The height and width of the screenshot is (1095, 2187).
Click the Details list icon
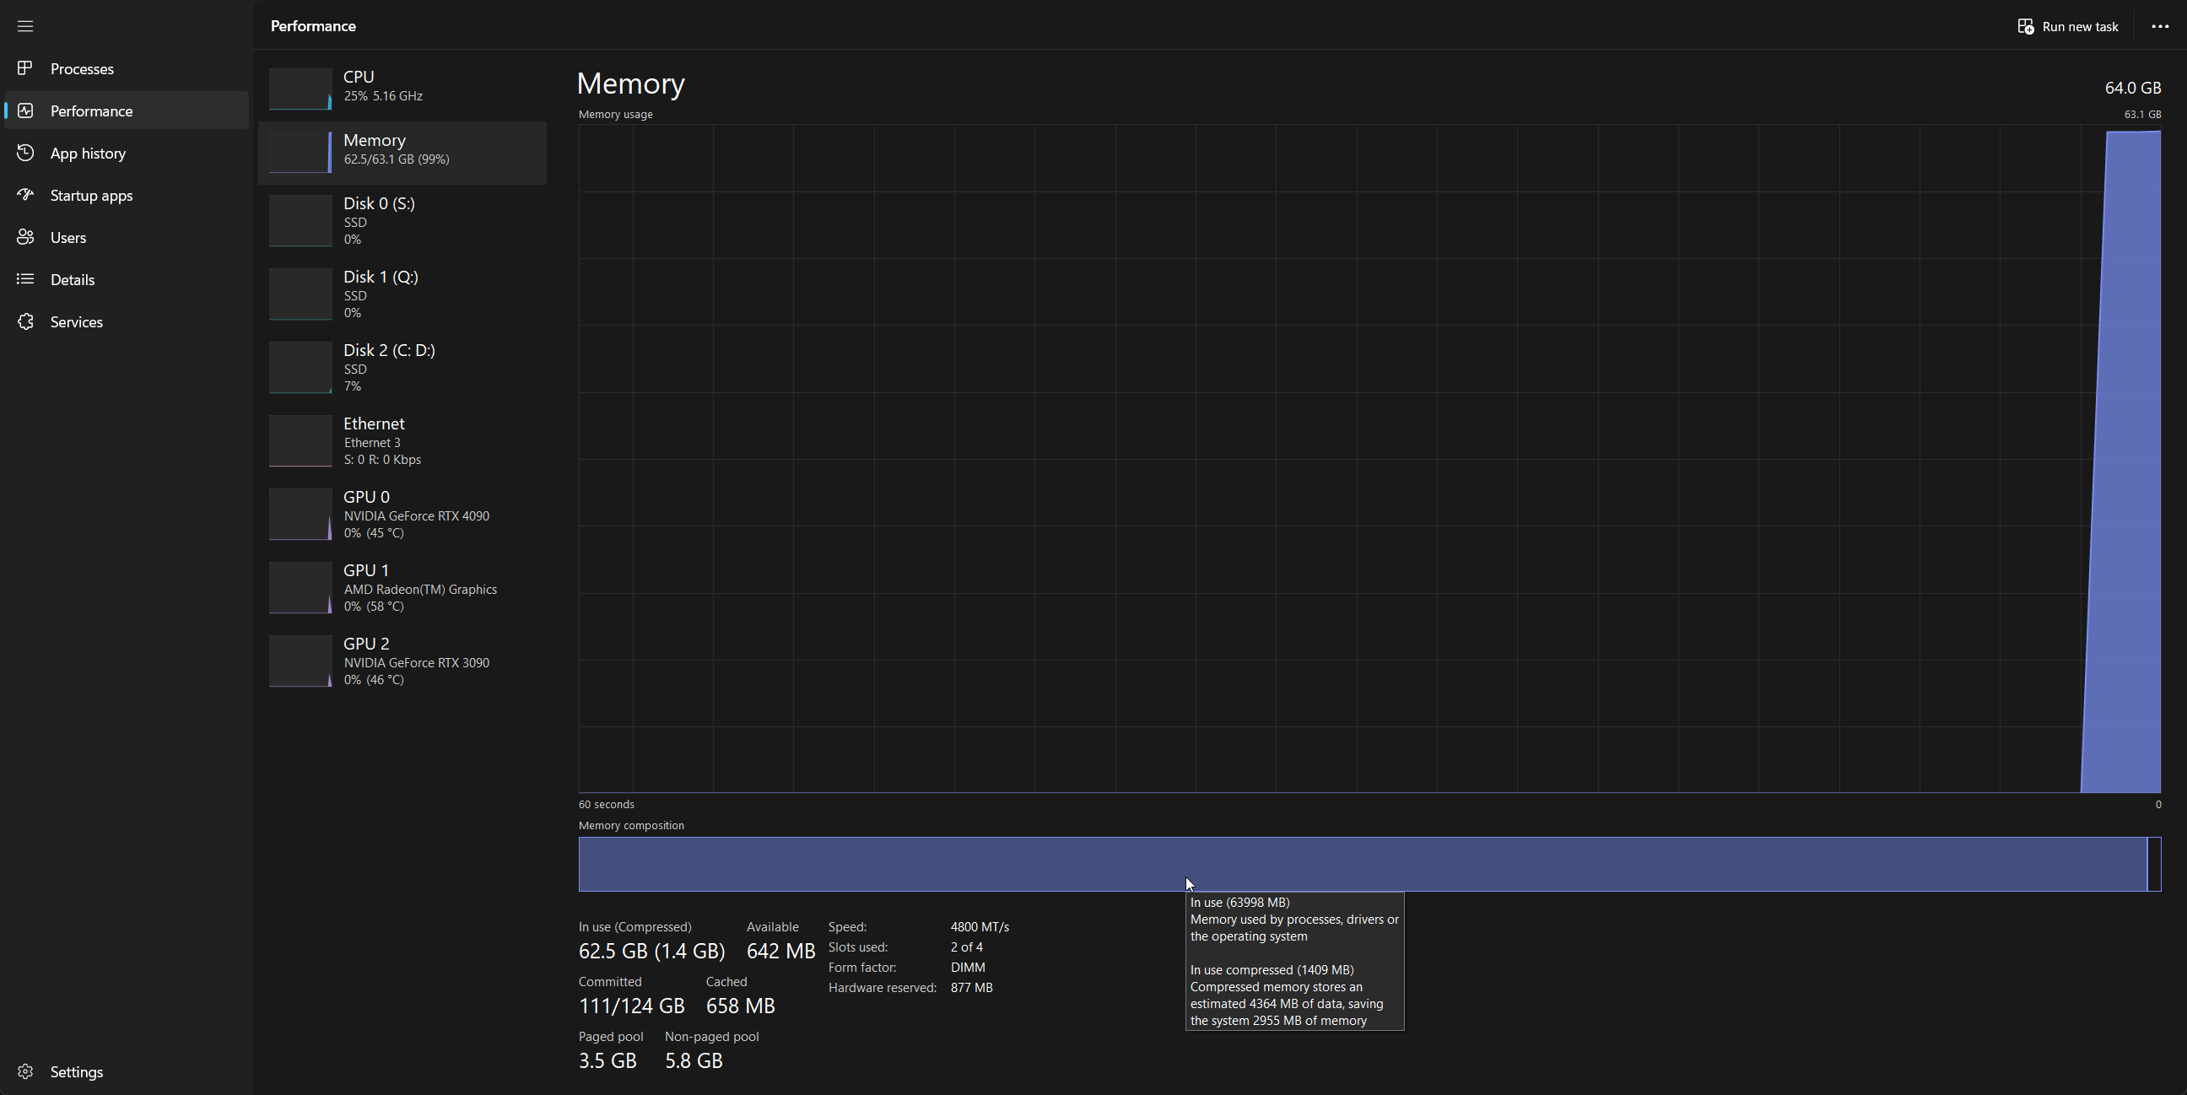tap(25, 279)
